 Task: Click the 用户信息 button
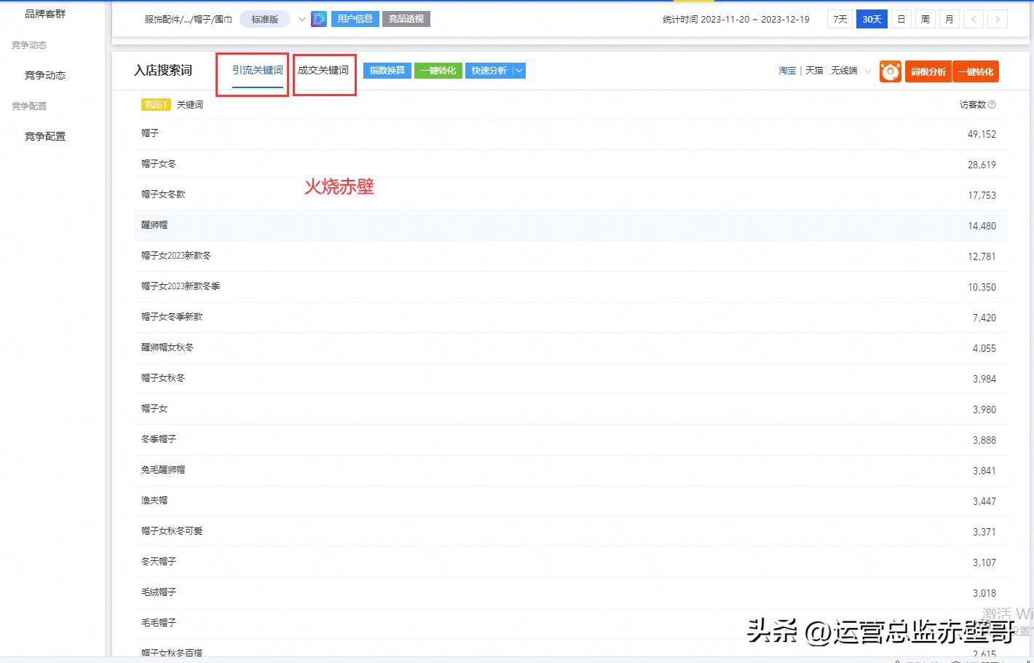[x=355, y=19]
